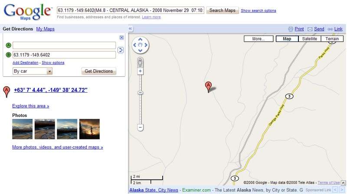Pan the map up with the arrow control
Image resolution: width=347 pixels, height=194 pixels.
coord(140,39)
